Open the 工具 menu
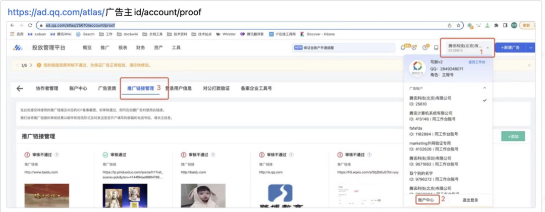545x212 pixels. point(176,48)
